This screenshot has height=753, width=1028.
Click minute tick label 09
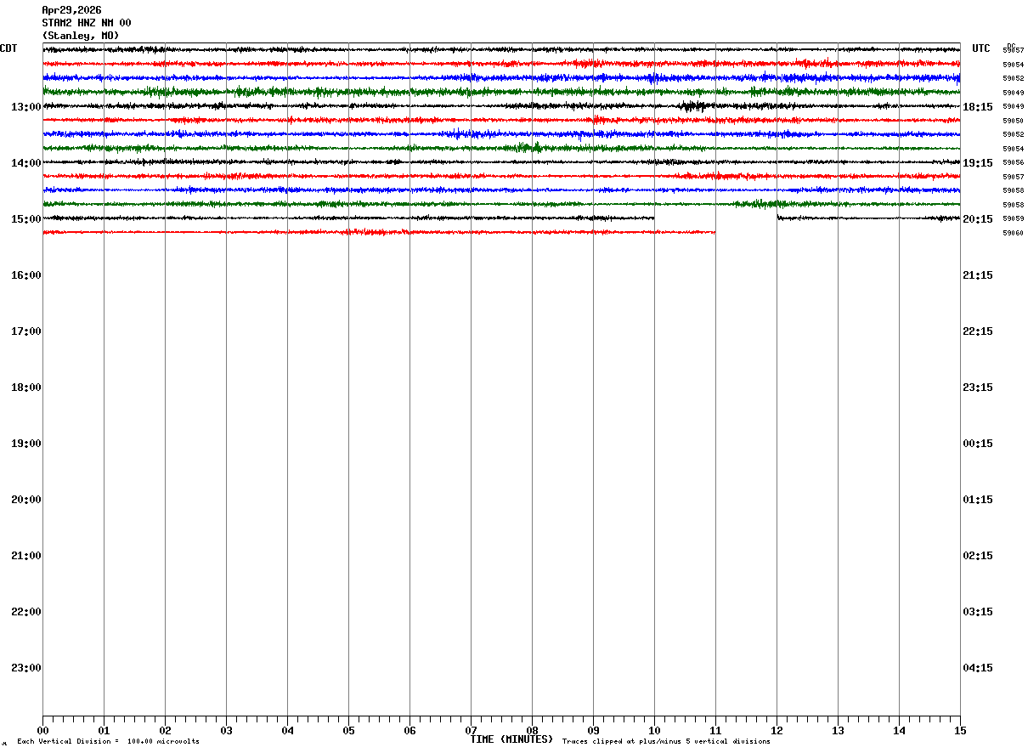click(x=593, y=731)
